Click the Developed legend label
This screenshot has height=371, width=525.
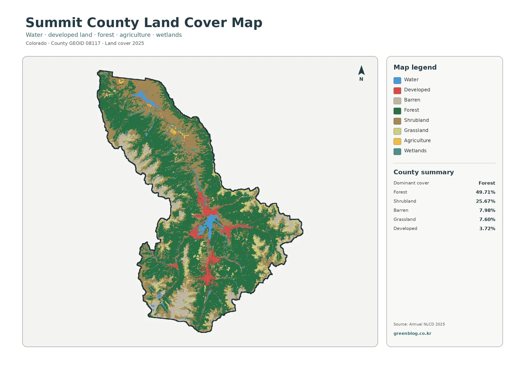[x=417, y=90]
